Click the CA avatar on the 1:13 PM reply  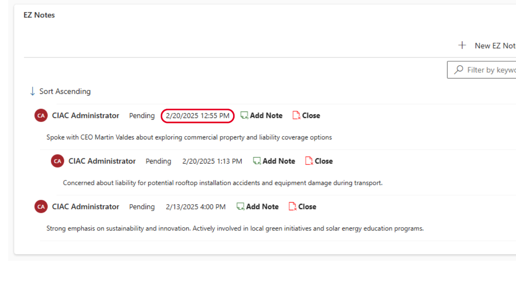(57, 161)
